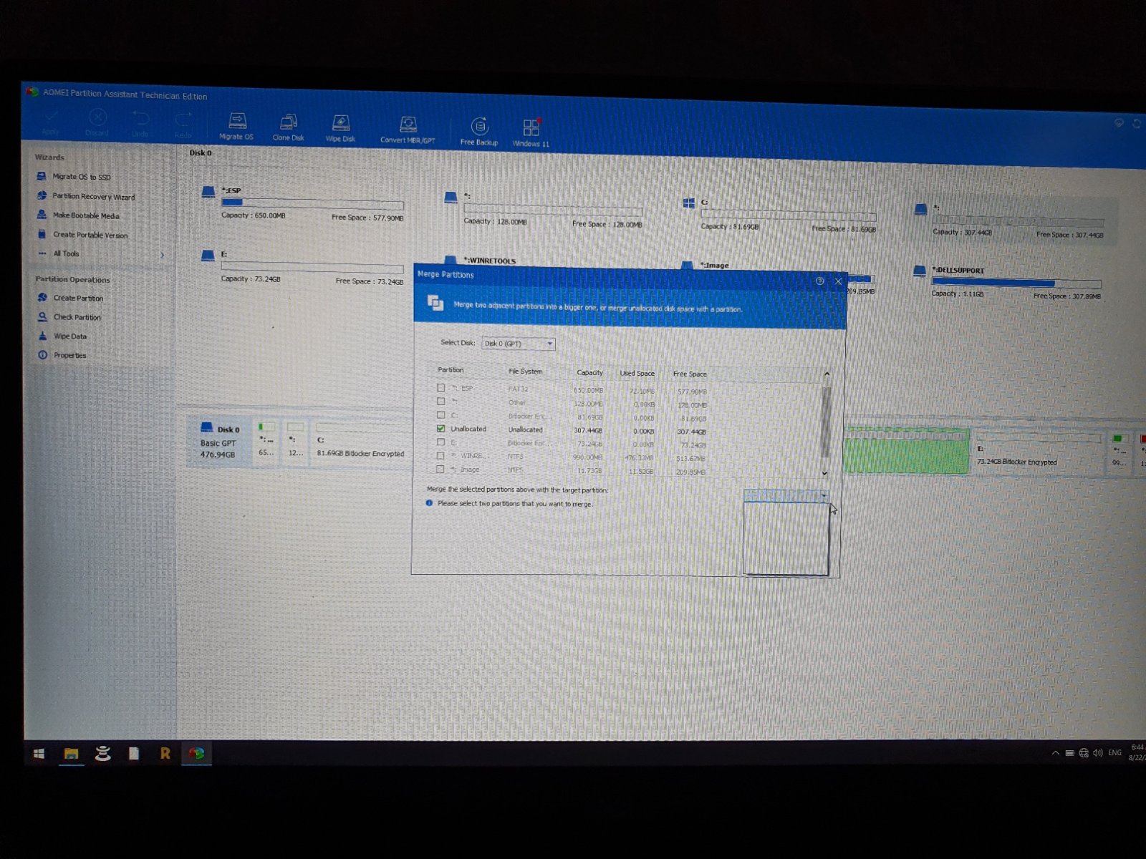The height and width of the screenshot is (859, 1146).
Task: Click Create Partition in Partition Operations
Action: (x=70, y=298)
